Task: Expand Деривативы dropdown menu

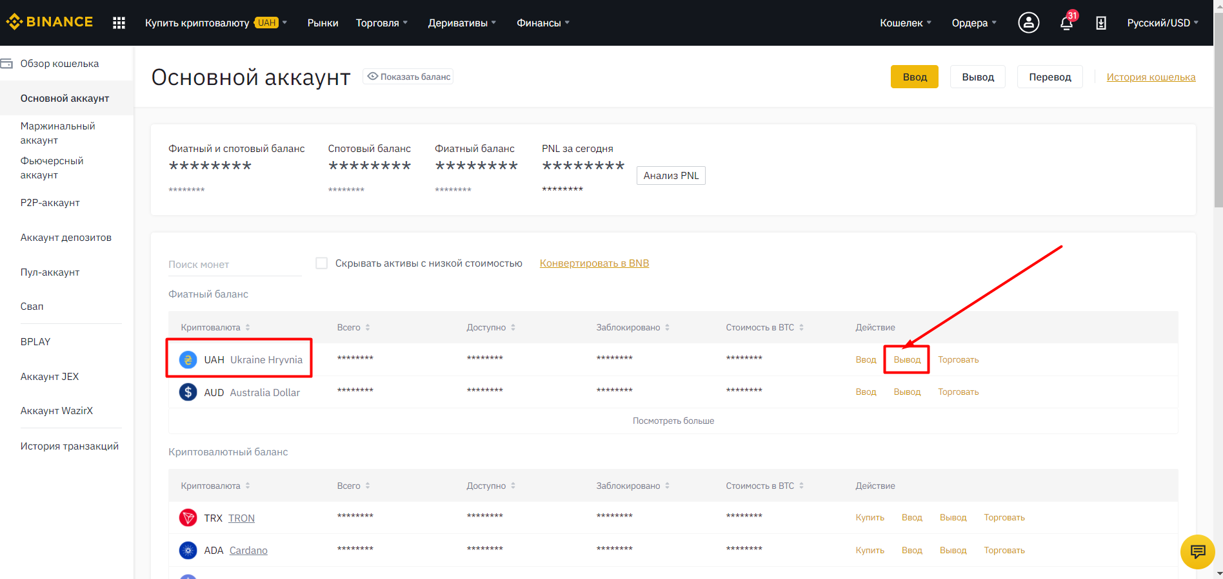Action: 462,23
